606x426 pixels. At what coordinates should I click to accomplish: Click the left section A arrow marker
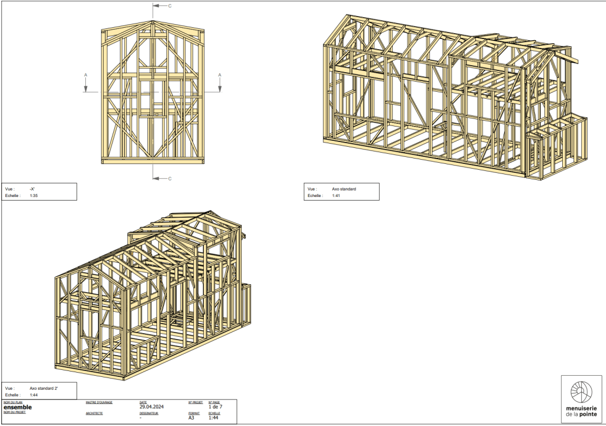click(x=86, y=83)
